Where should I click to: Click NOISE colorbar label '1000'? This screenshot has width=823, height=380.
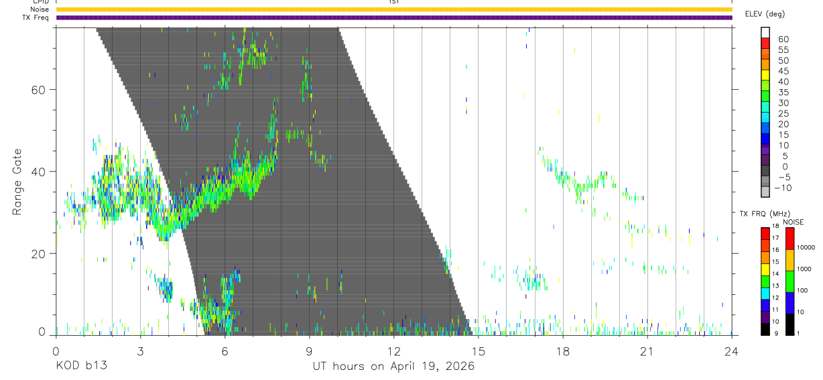pyautogui.click(x=804, y=269)
